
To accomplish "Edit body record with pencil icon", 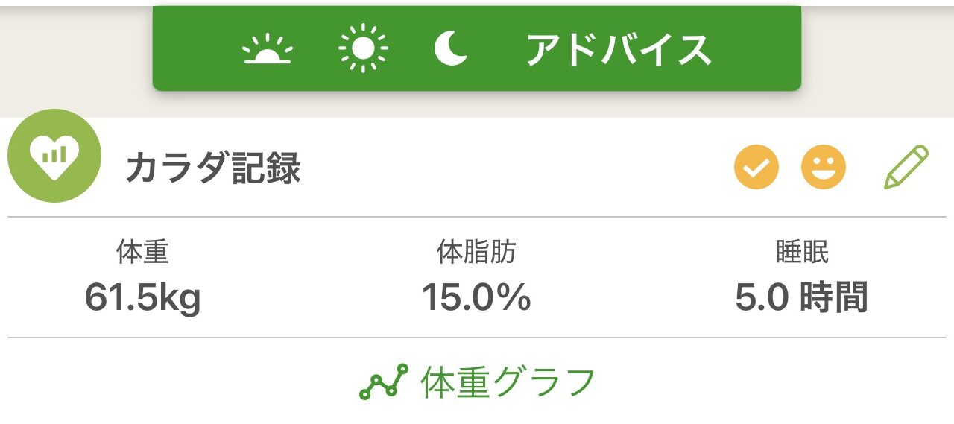I will [x=906, y=167].
